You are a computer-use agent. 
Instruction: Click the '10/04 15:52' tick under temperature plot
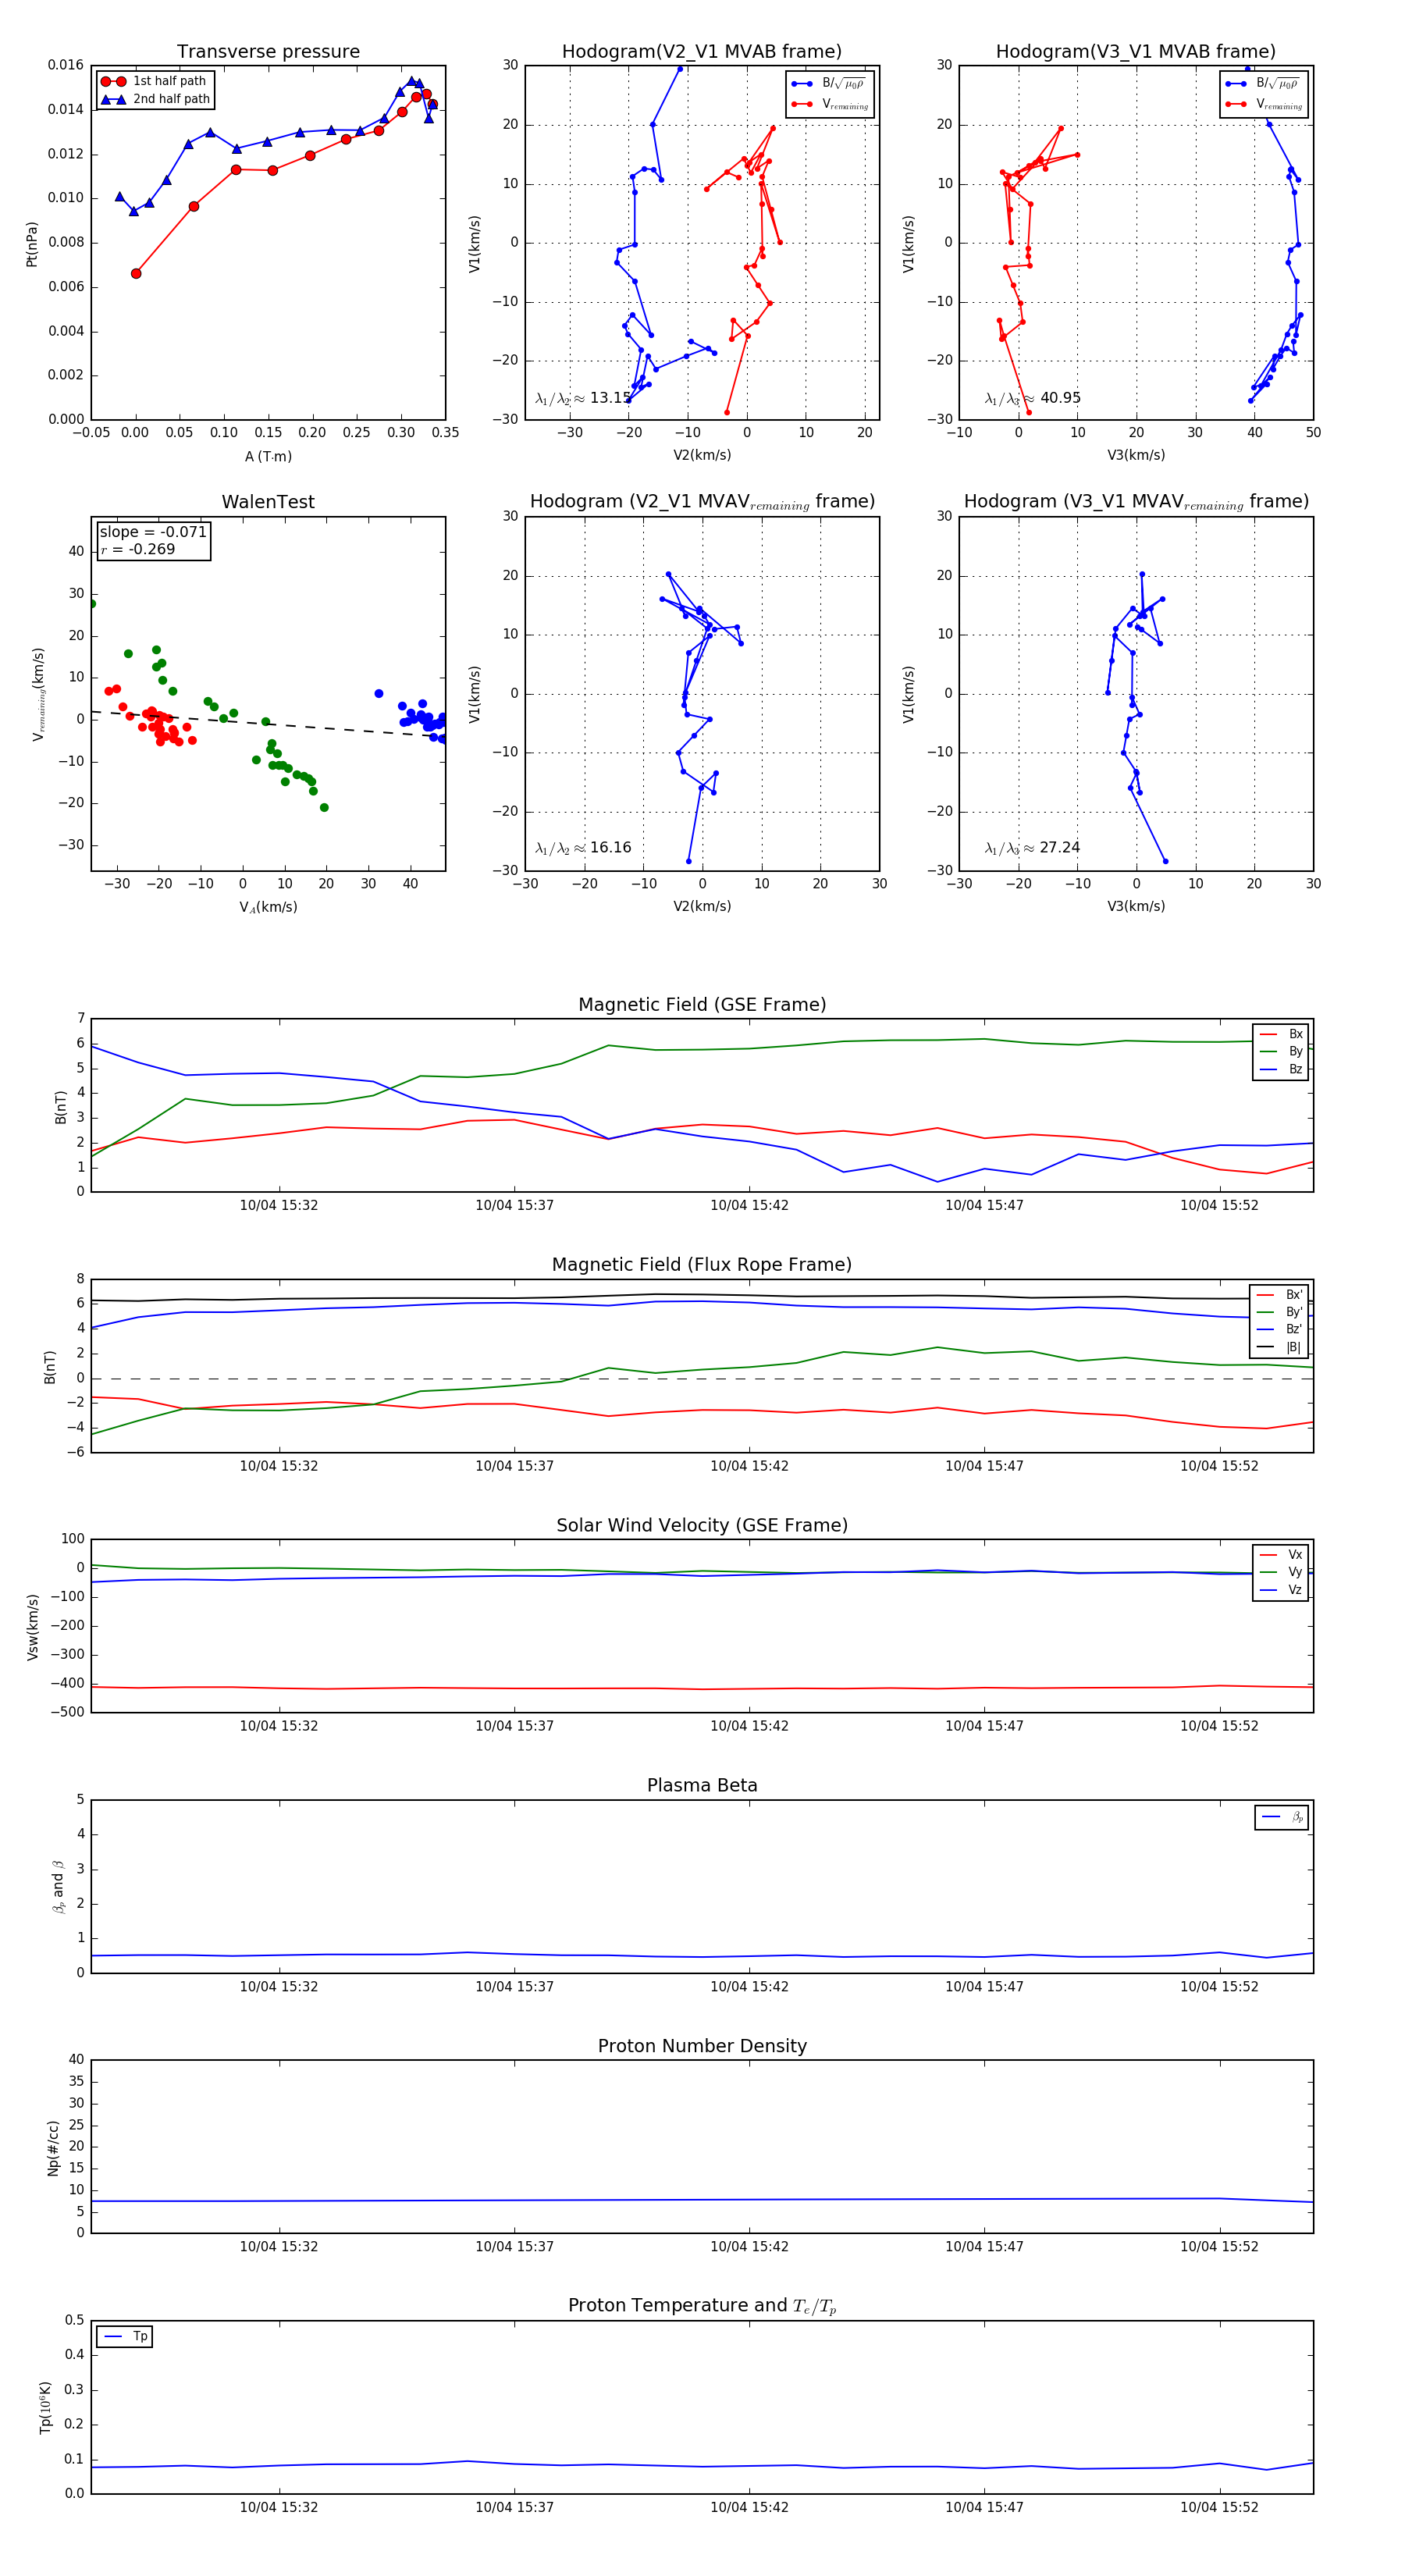click(x=1219, y=2507)
